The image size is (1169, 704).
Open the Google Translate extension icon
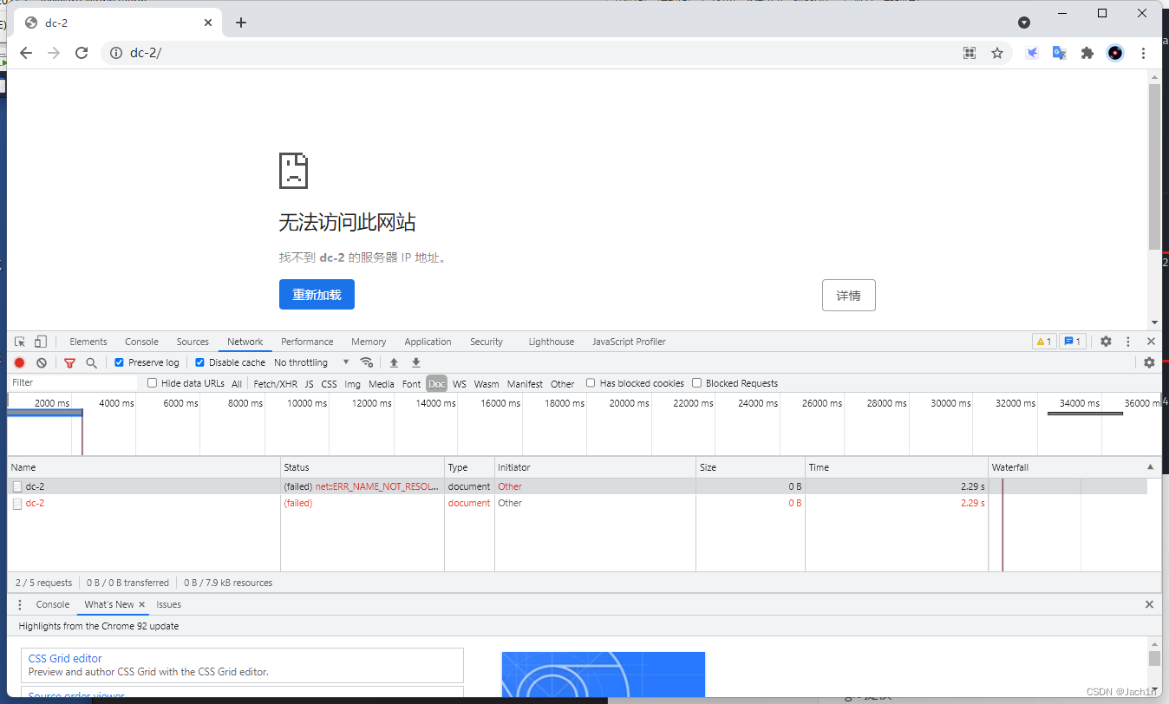[x=1059, y=53]
